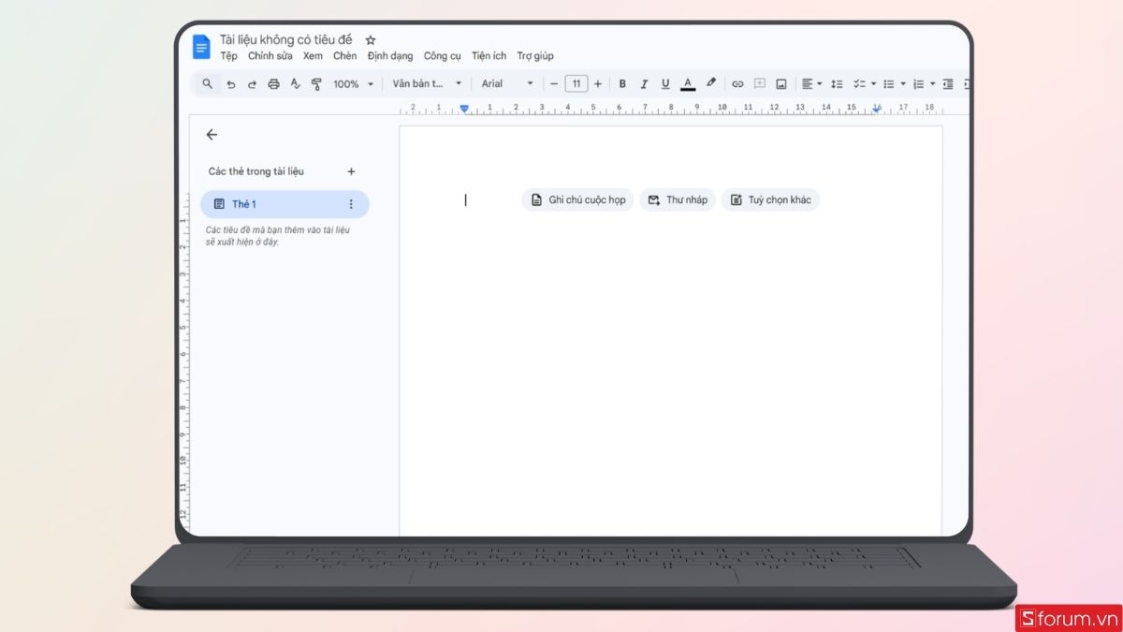Open the Tiện ích menu

click(x=489, y=56)
